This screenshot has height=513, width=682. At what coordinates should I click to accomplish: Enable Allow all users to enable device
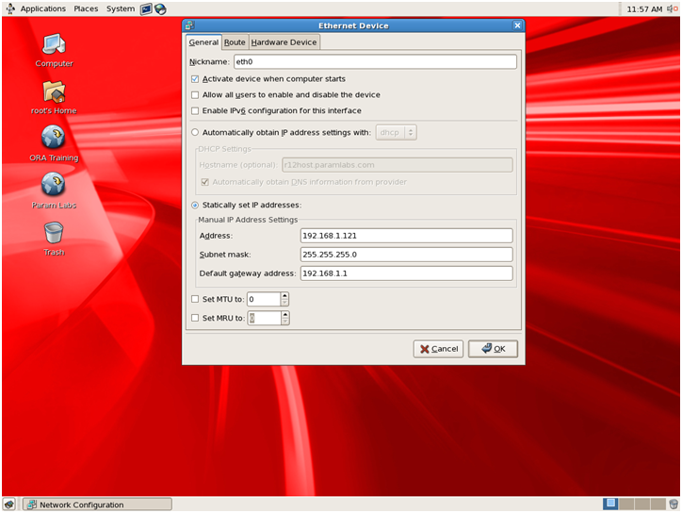click(195, 95)
